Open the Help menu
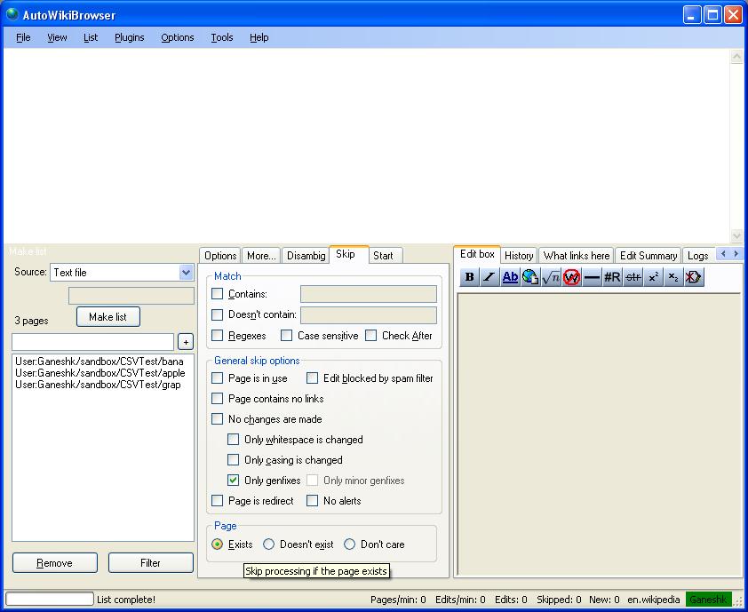The width and height of the screenshot is (748, 612). pyautogui.click(x=259, y=37)
